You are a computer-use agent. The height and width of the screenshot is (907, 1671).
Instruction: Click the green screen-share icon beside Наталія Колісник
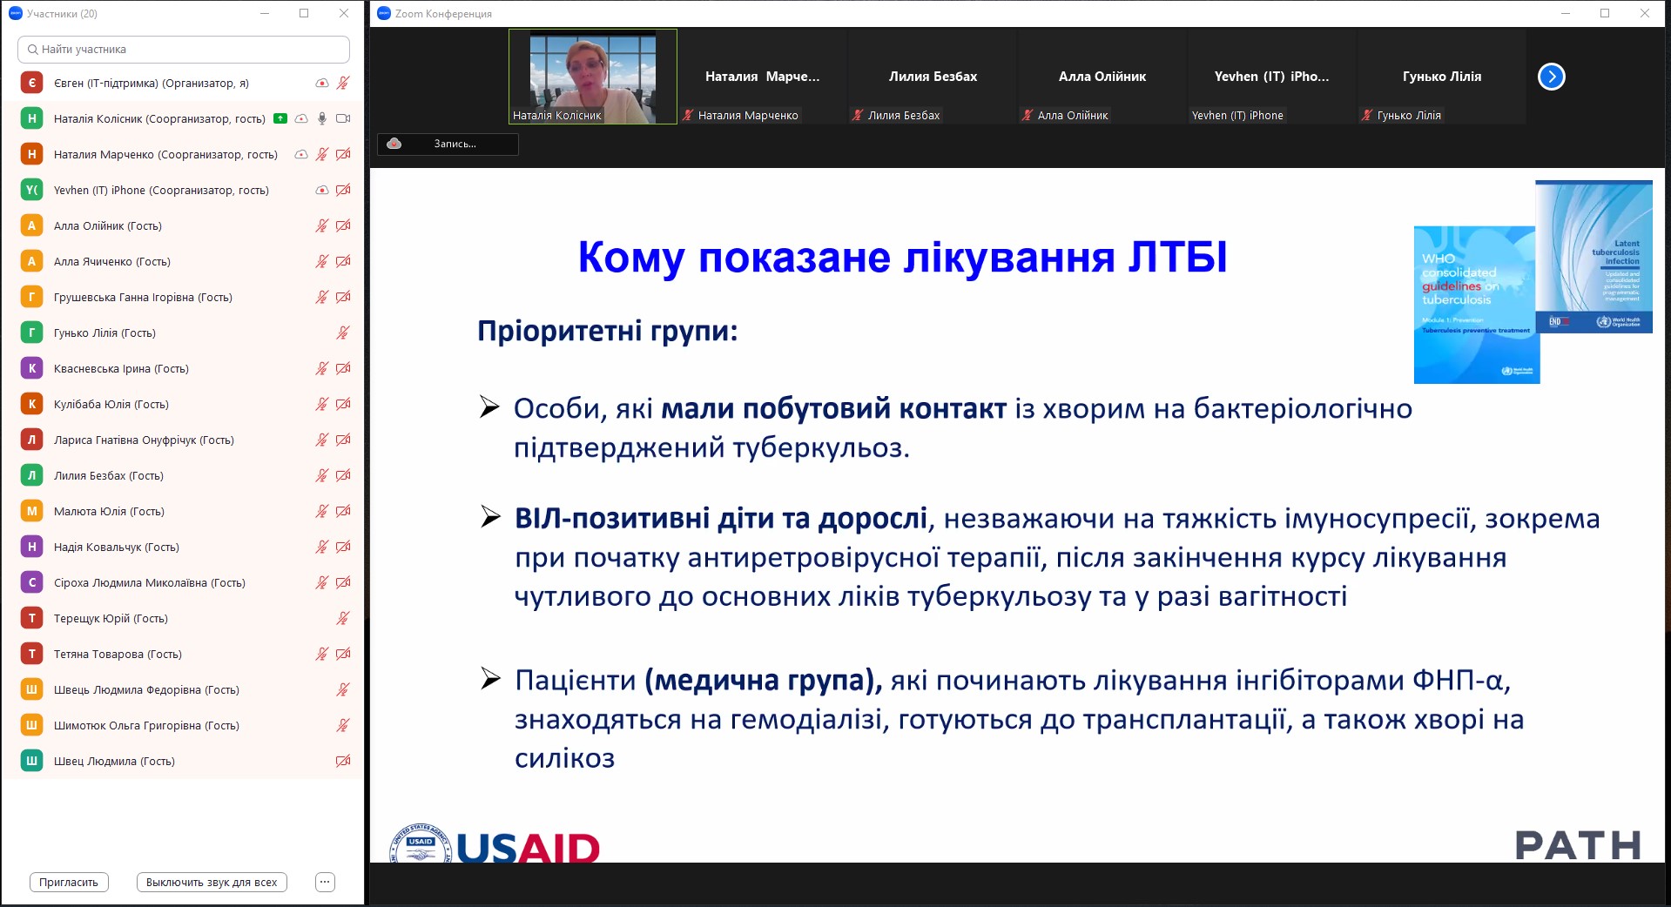[x=280, y=118]
